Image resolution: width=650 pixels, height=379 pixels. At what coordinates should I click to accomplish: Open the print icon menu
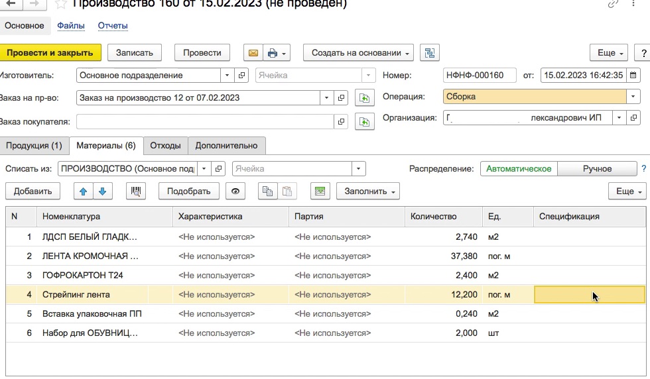276,53
